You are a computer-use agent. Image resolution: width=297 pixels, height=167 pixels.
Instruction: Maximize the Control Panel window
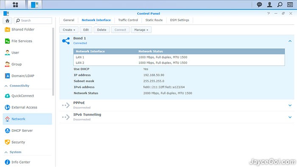pos(283,14)
